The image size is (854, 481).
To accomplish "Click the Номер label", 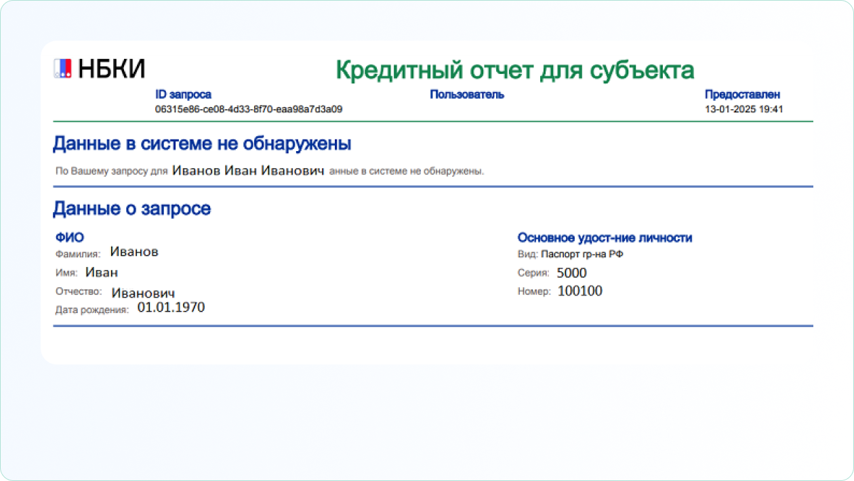I will 533,292.
